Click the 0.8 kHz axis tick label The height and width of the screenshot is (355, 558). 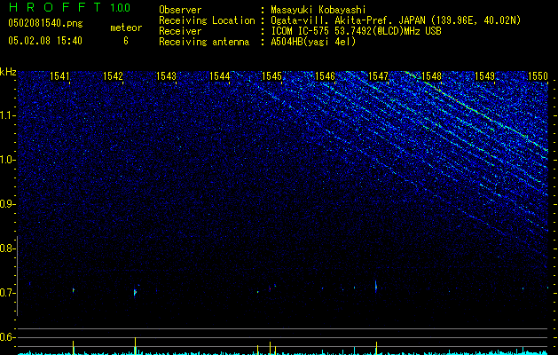coord(7,248)
